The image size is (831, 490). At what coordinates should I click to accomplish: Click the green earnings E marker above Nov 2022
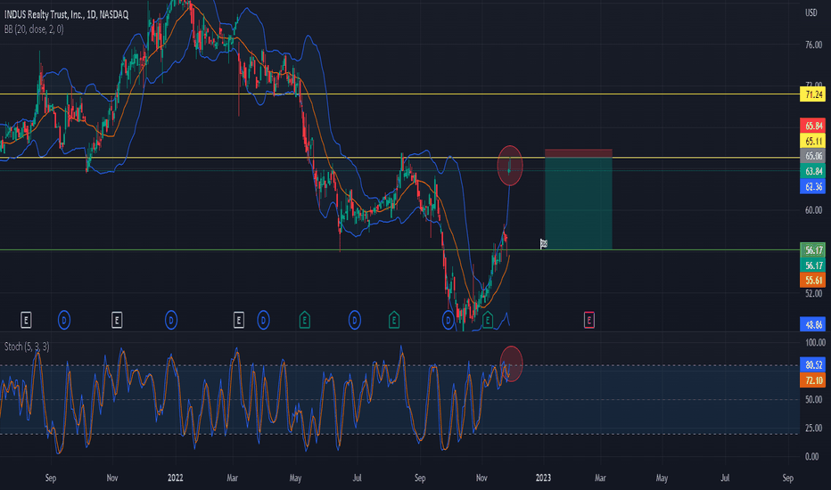coord(487,320)
